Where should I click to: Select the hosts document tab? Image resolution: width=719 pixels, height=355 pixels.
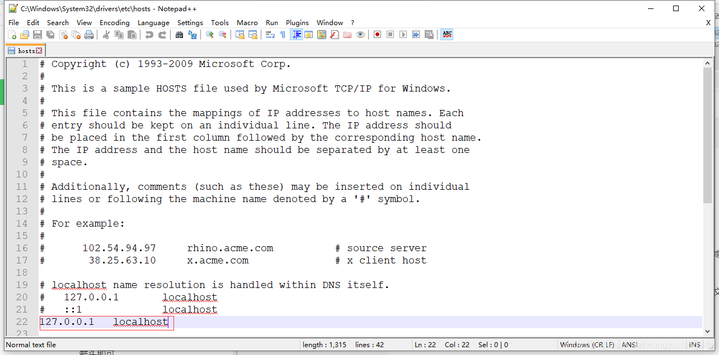[x=25, y=51]
